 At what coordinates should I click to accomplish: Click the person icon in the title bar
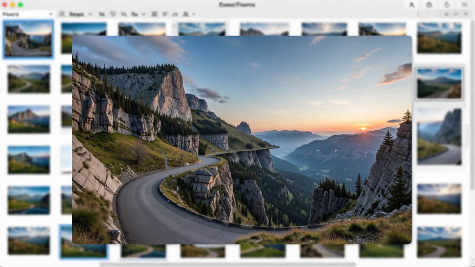[412, 5]
